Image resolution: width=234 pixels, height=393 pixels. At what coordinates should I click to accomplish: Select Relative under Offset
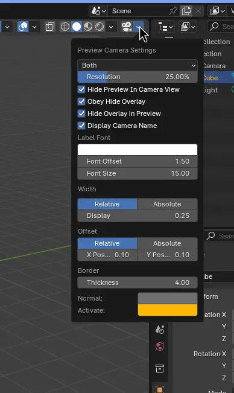coord(107,243)
